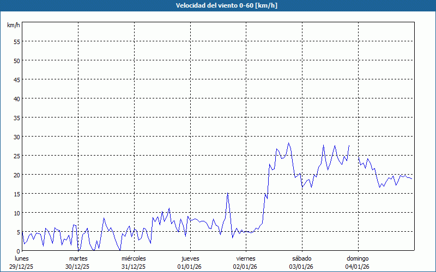Select the "domingo" day label
Image resolution: width=436 pixels, height=272 pixels.
(358, 258)
